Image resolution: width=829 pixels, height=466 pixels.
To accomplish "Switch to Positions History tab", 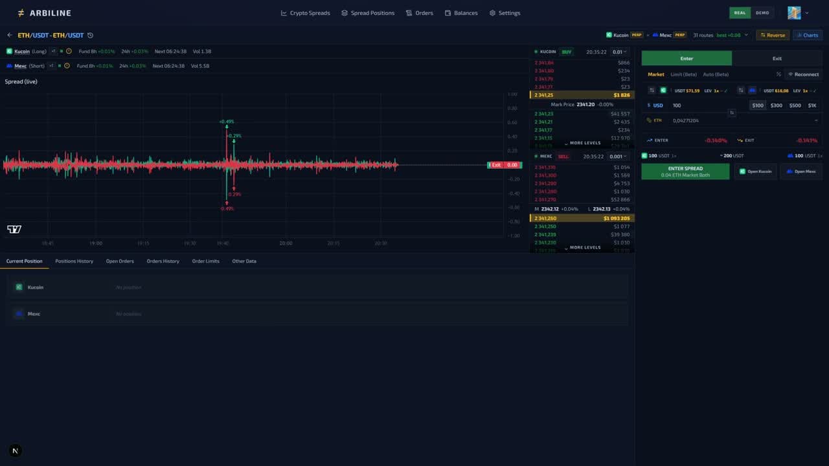I will [74, 261].
